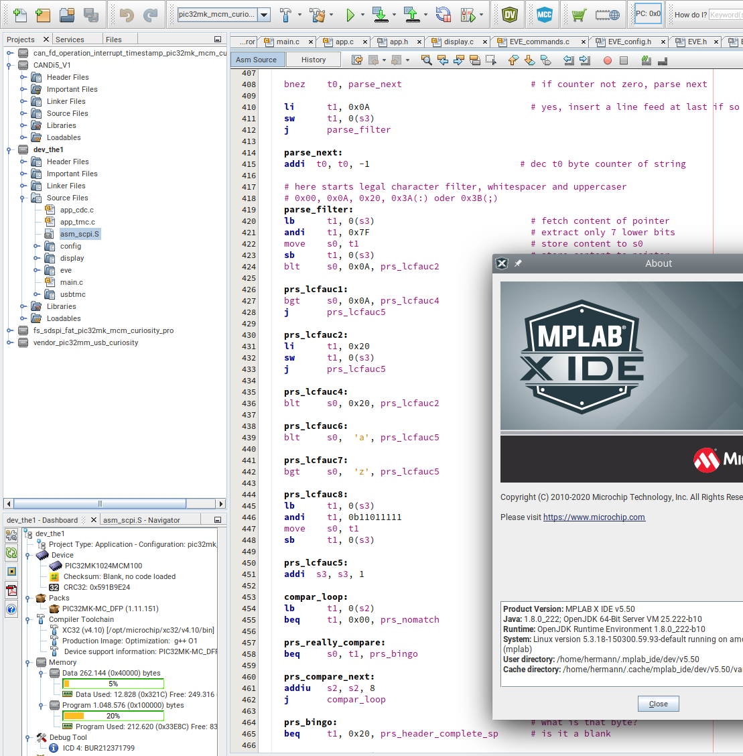Start macro recording red circle
Image resolution: width=743 pixels, height=756 pixels.
[608, 60]
